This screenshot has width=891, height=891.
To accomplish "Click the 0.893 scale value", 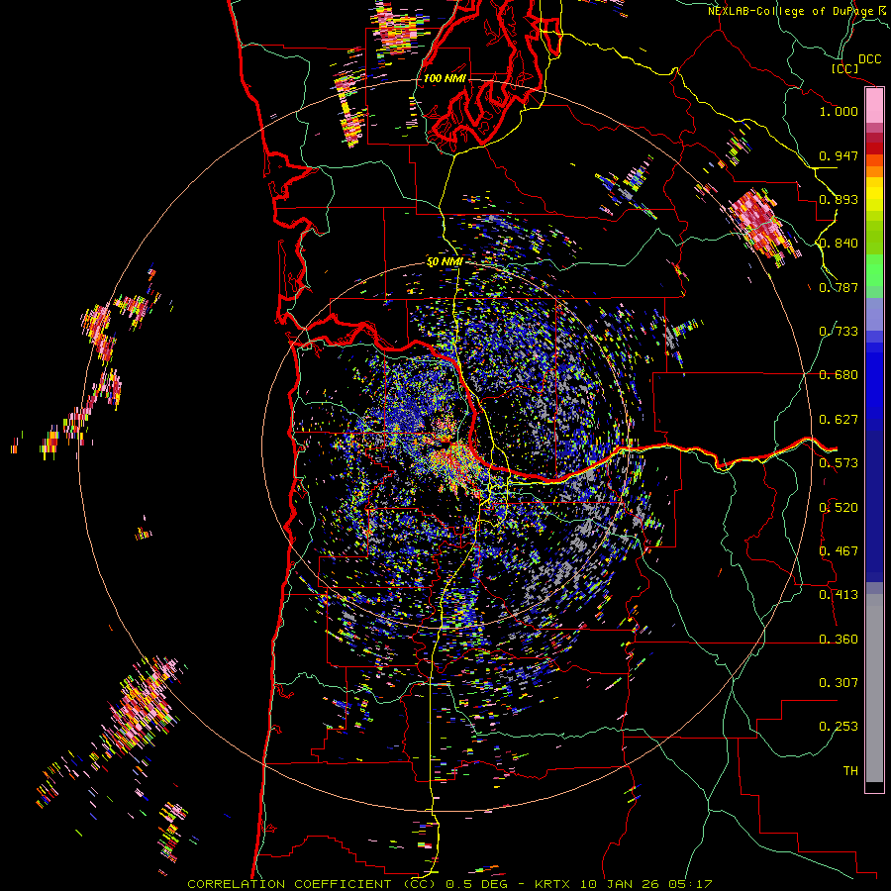I will (839, 199).
